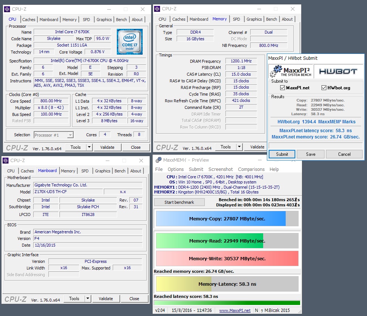Open the Submit menu in MaxxMEM
Viewport: 367px width, 316px height.
click(x=196, y=169)
